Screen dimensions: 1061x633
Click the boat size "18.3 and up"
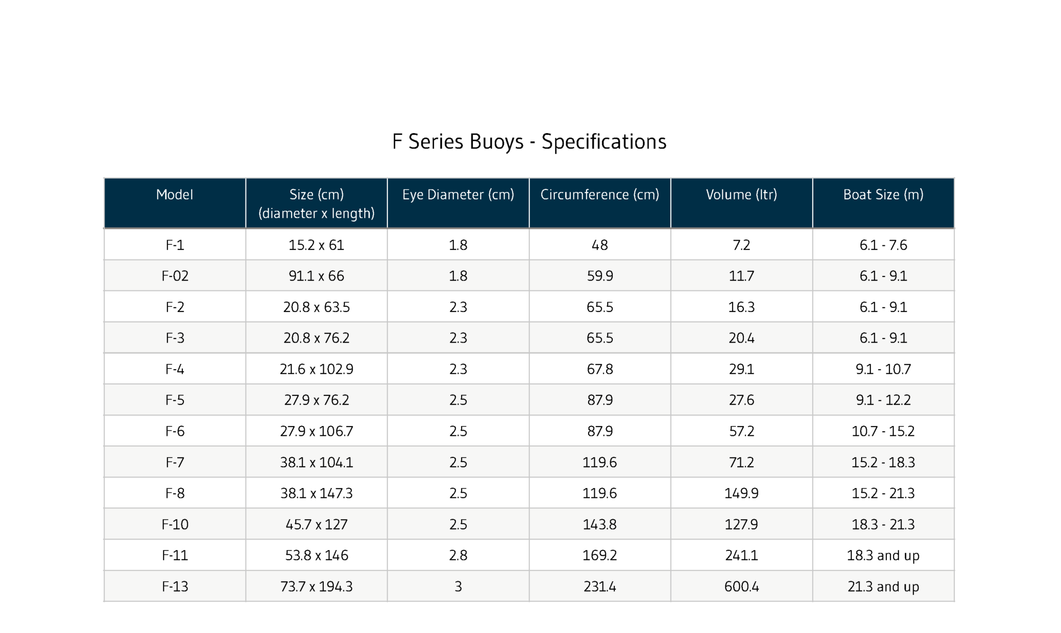point(883,555)
